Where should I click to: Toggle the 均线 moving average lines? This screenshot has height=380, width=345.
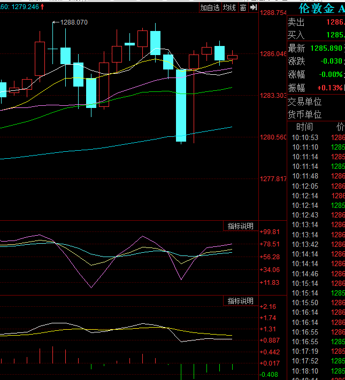pyautogui.click(x=229, y=7)
